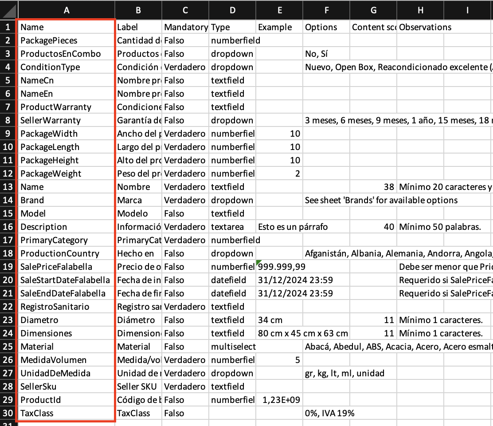This screenshot has width=493, height=426.
Task: Click cell containing ProductWarranty
Action: pyautogui.click(x=67, y=107)
